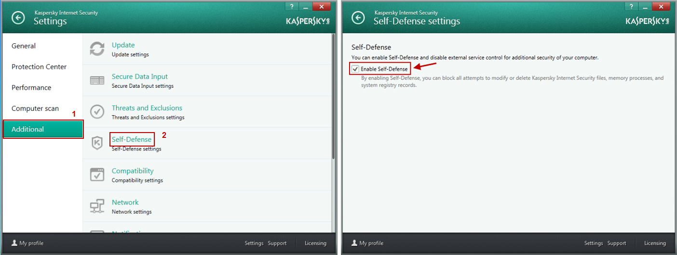The height and width of the screenshot is (255, 677).
Task: Click the Update circular arrows icon
Action: pos(97,49)
